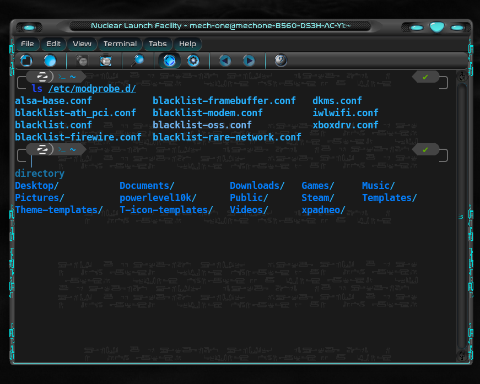Open search with the magnifying glass icon
This screenshot has width=480, height=384.
tap(137, 61)
